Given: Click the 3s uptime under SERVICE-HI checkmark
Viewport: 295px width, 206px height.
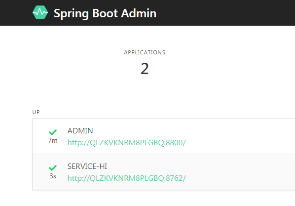Looking at the screenshot, I should pyautogui.click(x=53, y=176).
